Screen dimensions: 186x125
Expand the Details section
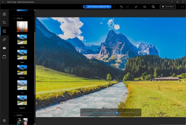(x=15, y=115)
